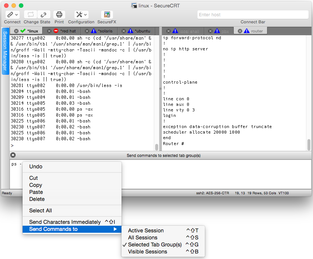Click the Enter host input field

pos(253,15)
